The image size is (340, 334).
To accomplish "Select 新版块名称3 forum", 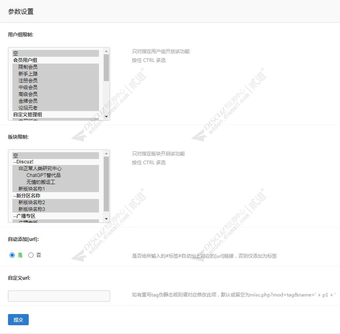I will (56, 209).
